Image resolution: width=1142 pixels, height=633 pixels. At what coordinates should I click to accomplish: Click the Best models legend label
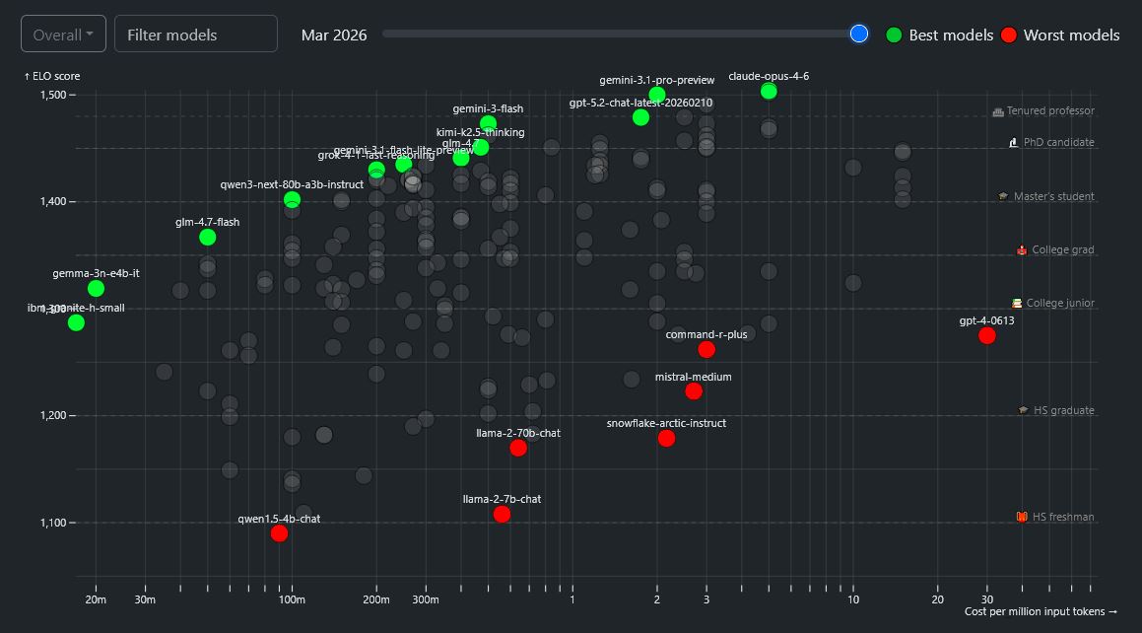click(951, 35)
